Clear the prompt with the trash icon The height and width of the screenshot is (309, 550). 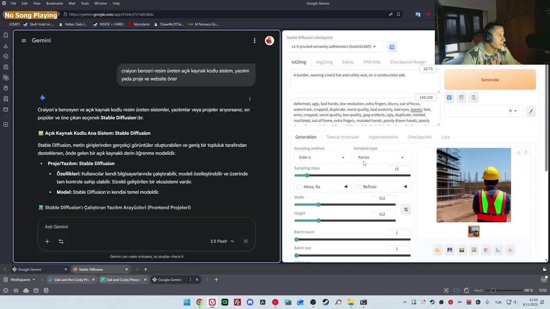(x=461, y=97)
